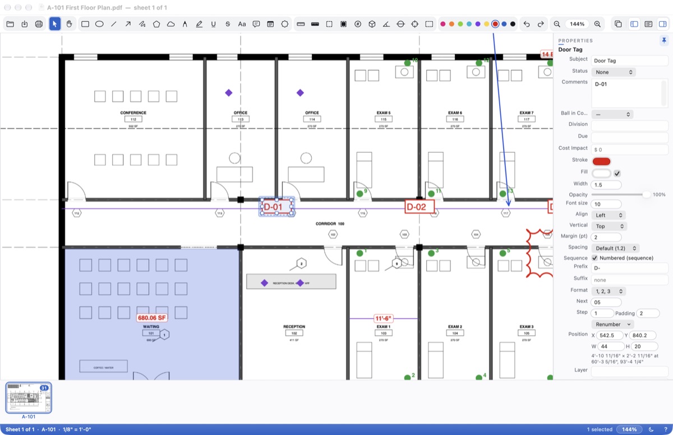Image resolution: width=673 pixels, height=435 pixels.
Task: Zoom in with the magnifier plus
Action: click(598, 24)
